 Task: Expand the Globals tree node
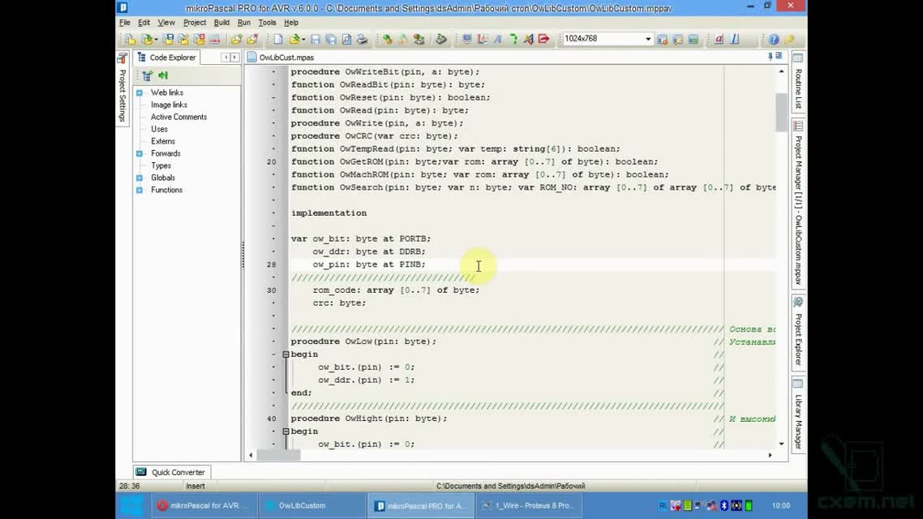click(140, 178)
